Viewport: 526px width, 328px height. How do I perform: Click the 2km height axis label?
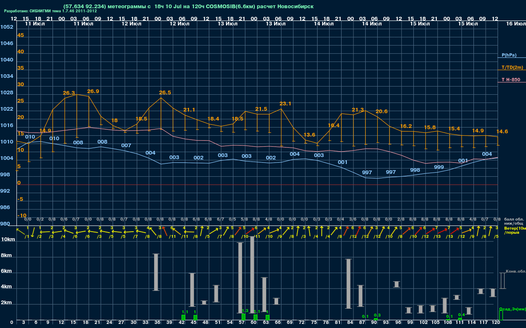tap(6, 303)
